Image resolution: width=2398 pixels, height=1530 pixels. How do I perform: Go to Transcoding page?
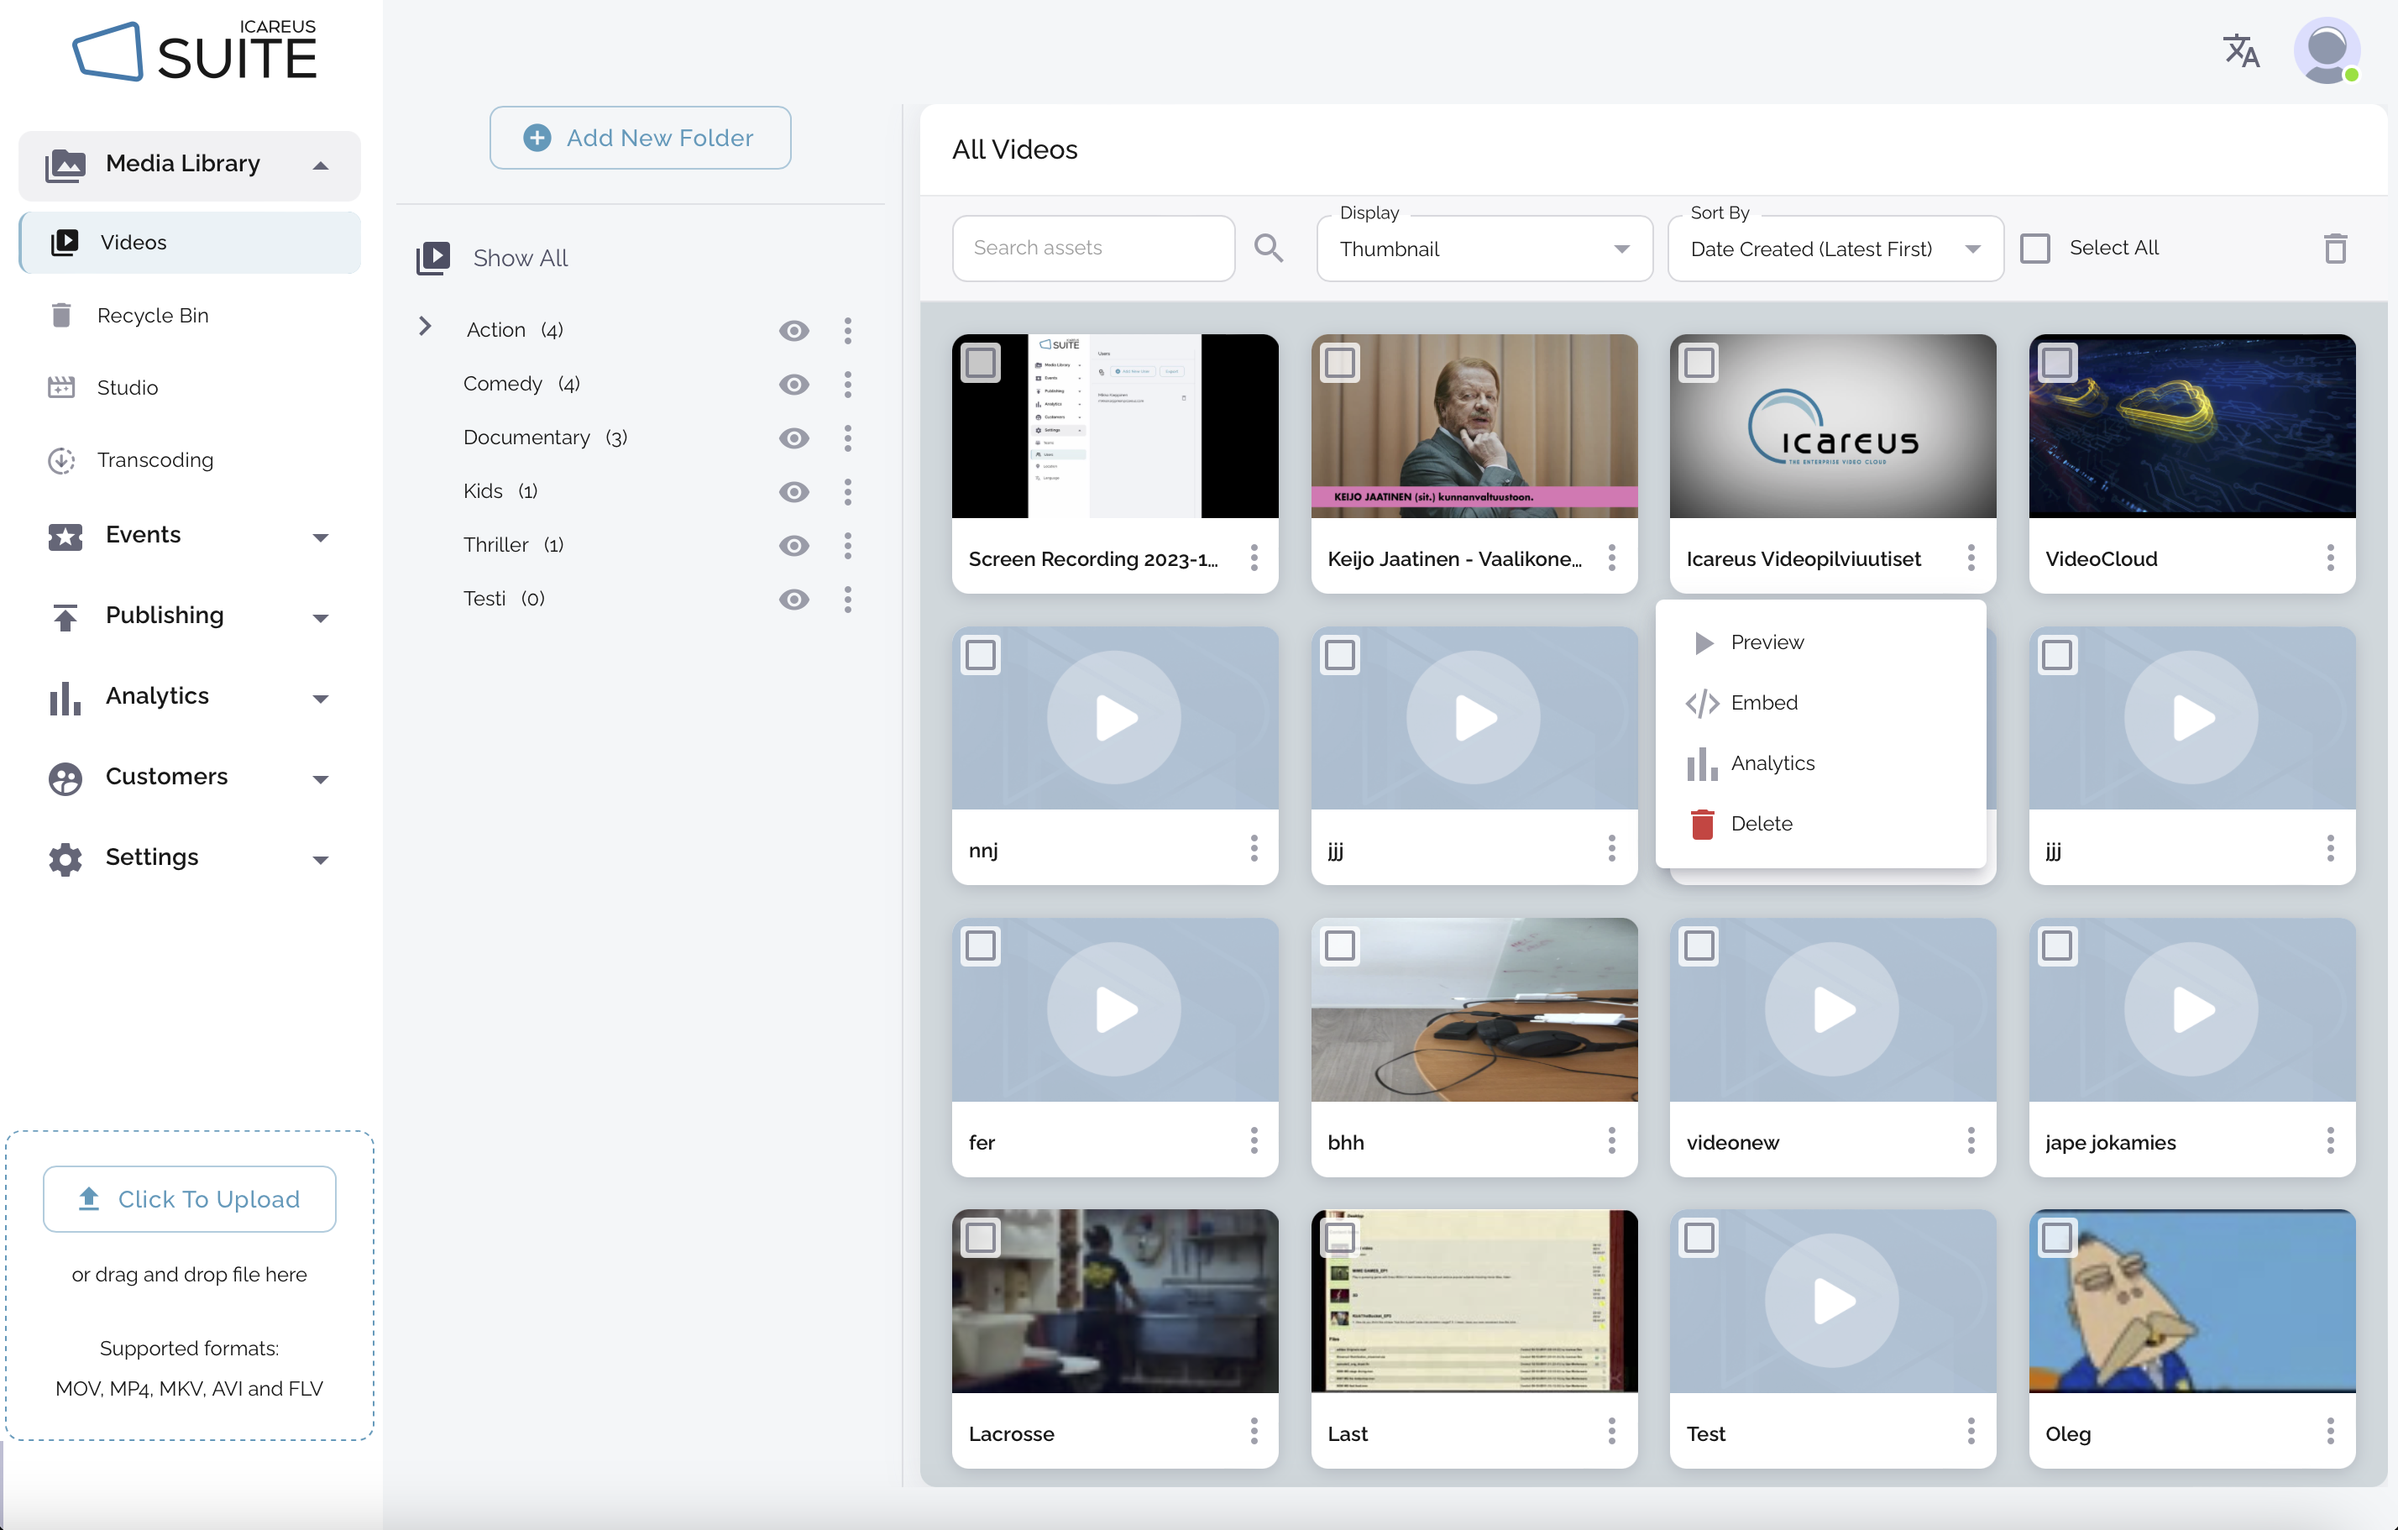pyautogui.click(x=155, y=459)
